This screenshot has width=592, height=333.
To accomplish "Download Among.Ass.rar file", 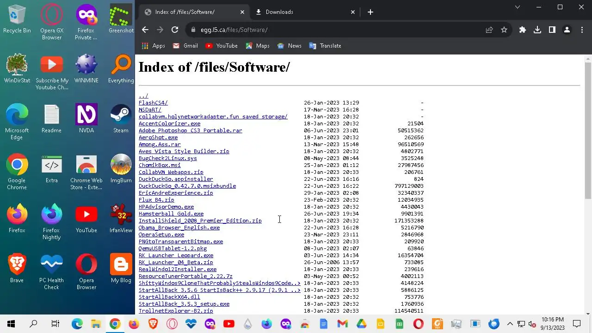I will [160, 144].
